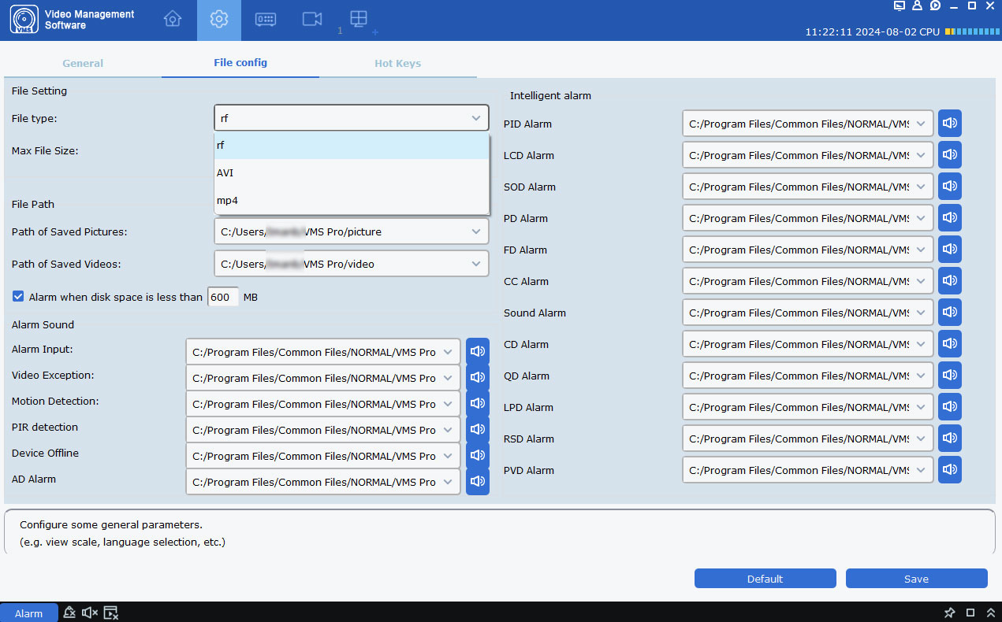Viewport: 1002px width, 622px height.
Task: Preview the Motion Detection alarm sound
Action: tap(477, 403)
